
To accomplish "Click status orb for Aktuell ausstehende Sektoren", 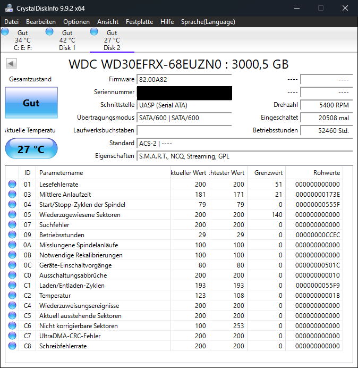I will tap(12, 315).
